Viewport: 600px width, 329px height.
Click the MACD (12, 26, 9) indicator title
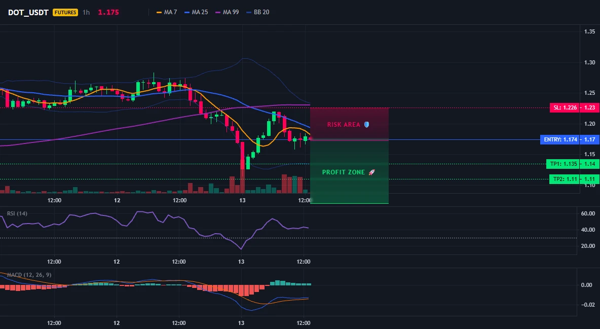pyautogui.click(x=29, y=275)
